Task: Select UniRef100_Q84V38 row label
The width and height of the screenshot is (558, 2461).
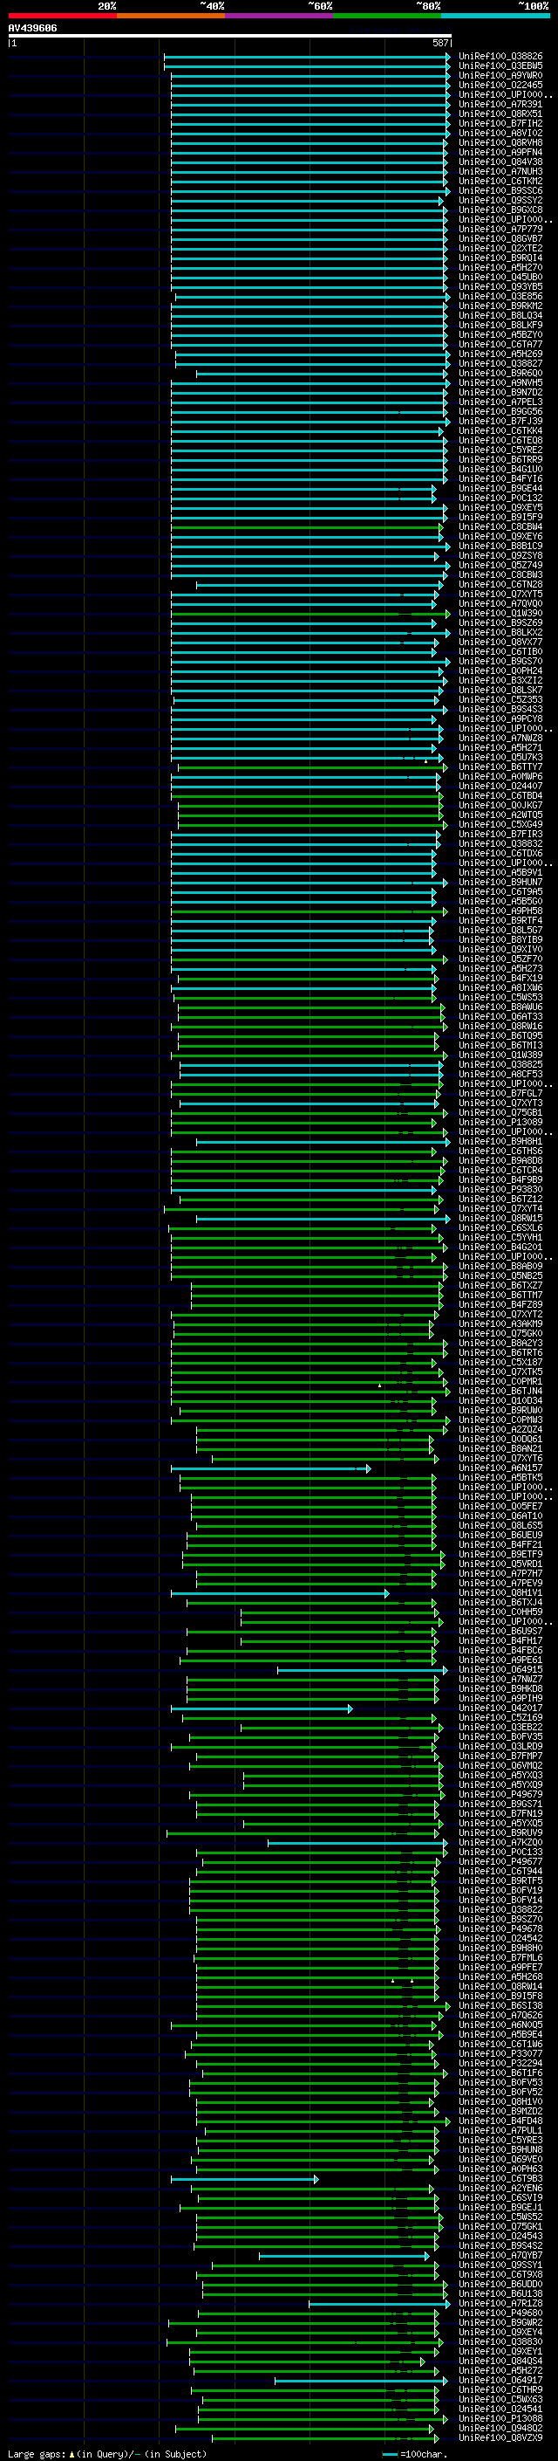Action: pyautogui.click(x=500, y=162)
